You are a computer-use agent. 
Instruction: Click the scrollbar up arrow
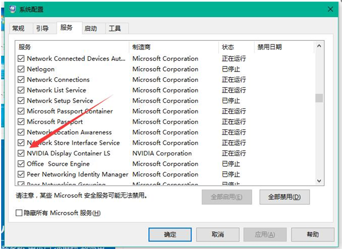(319, 47)
